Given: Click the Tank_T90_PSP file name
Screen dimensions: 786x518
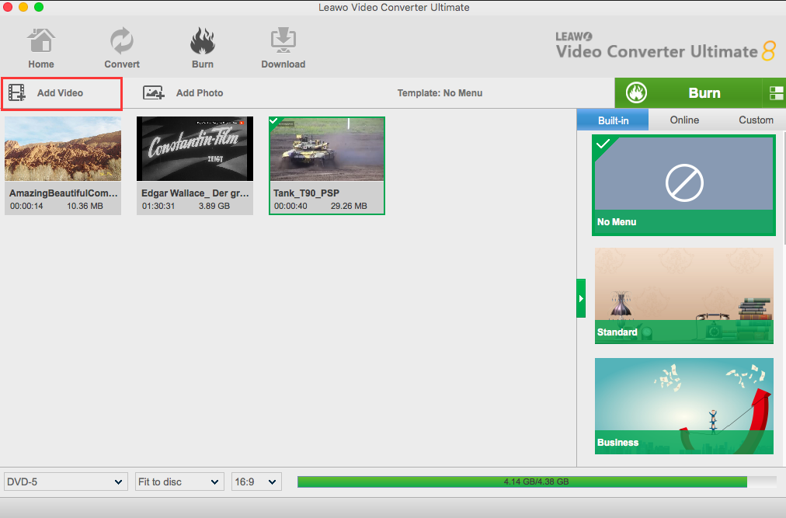Looking at the screenshot, I should click(306, 193).
